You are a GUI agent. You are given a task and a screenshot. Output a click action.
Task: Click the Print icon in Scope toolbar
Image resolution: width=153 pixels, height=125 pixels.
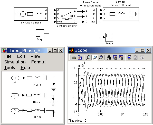click(74, 57)
